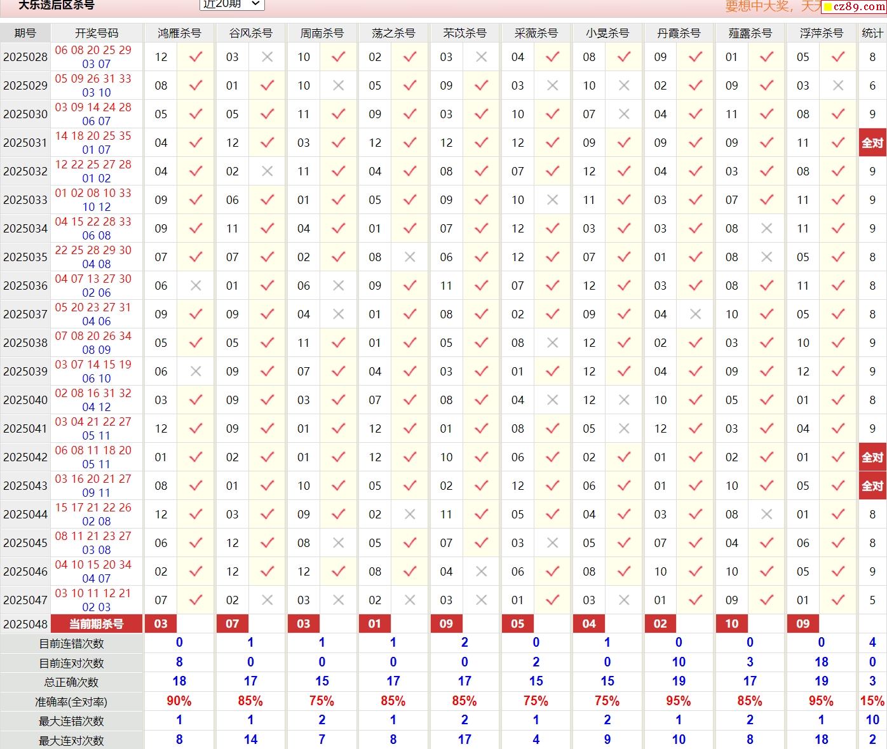
Task: Click the X mark for 鸿雁杀号 in row 2025039
Action: 196,371
